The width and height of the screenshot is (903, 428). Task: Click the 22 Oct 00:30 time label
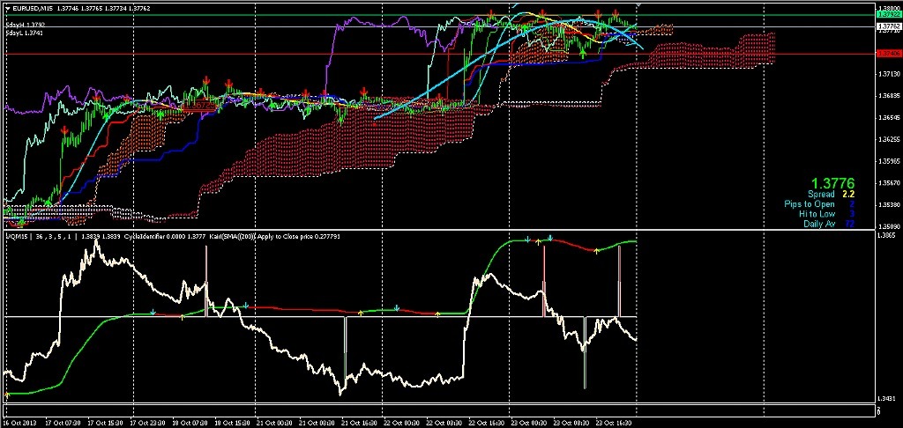tap(399, 423)
